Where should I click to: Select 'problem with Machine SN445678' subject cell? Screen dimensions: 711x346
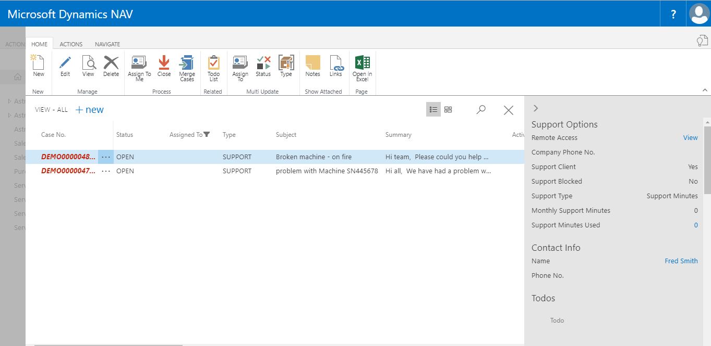pos(327,171)
